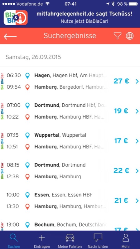140x249 pixels.
Task: Tap the 21 € price of Essen ride
Action: (121, 200)
